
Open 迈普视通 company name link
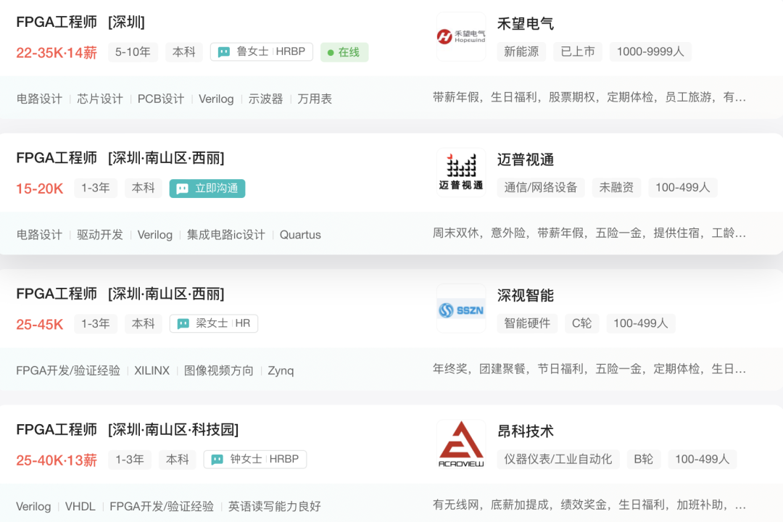tap(526, 159)
